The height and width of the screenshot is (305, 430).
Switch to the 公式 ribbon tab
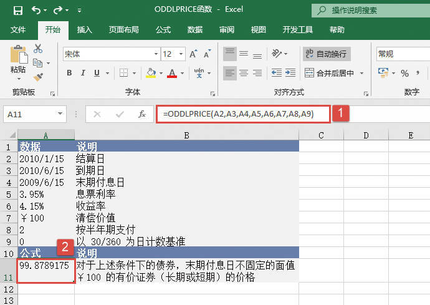(163, 29)
